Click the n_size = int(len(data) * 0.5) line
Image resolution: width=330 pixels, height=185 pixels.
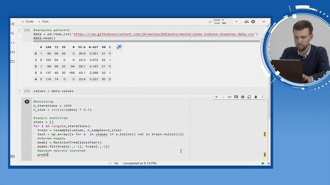62,109
